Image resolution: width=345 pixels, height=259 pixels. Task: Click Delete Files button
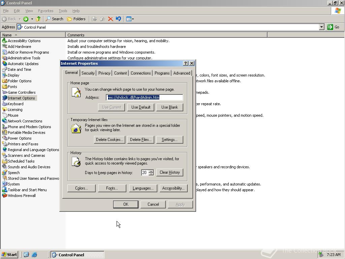(x=141, y=140)
